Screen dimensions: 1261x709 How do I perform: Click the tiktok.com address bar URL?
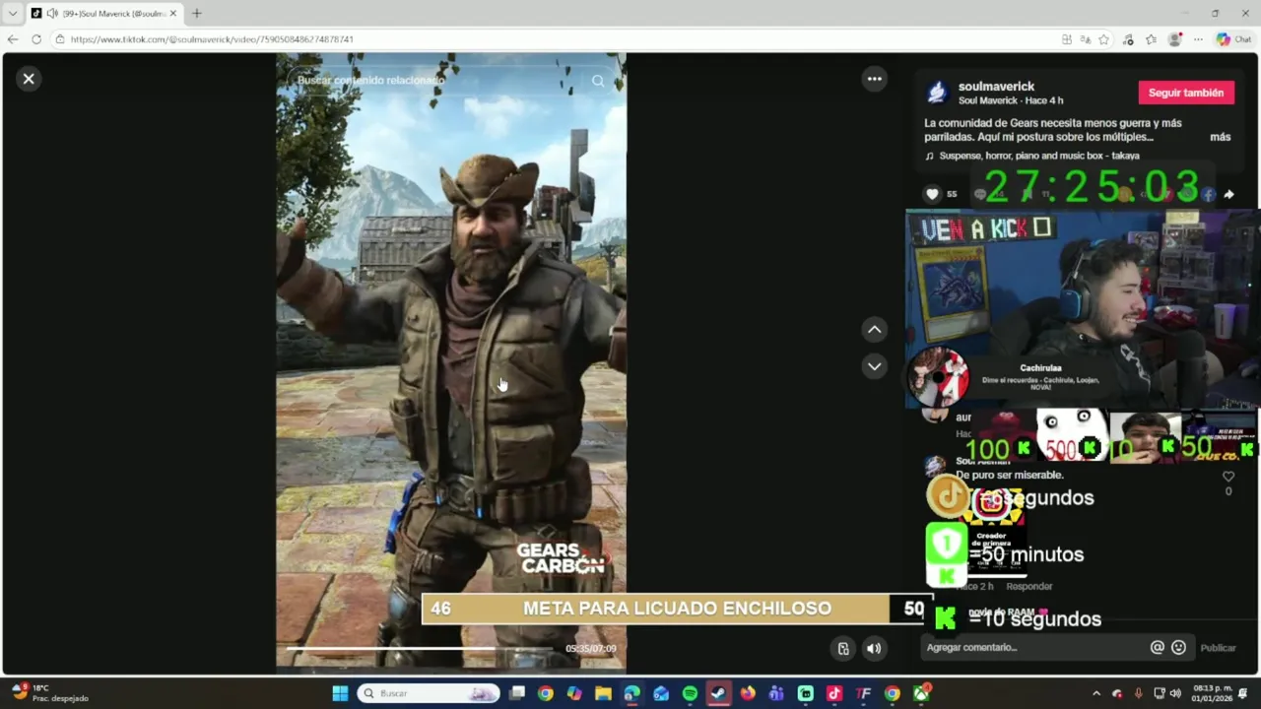212,39
